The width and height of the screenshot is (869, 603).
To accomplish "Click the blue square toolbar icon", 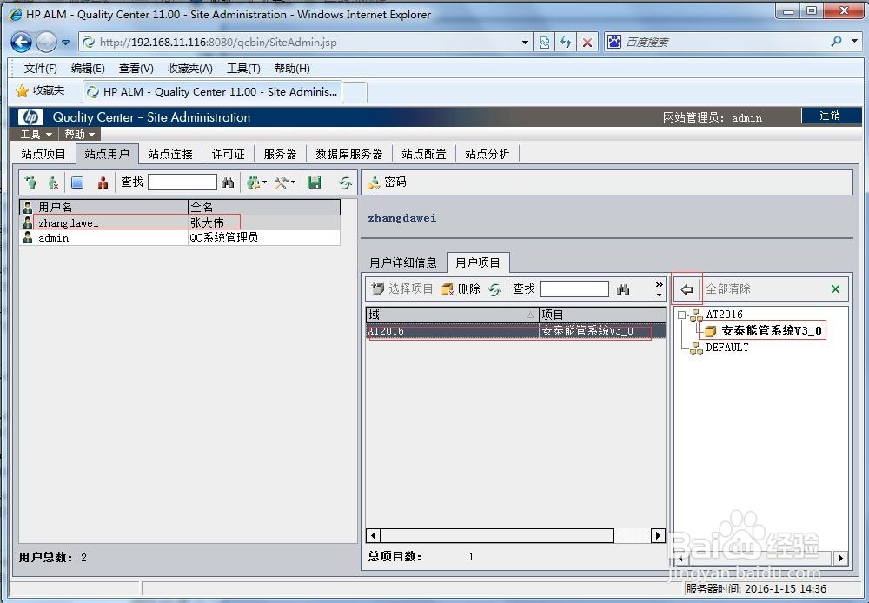I will coord(77,182).
